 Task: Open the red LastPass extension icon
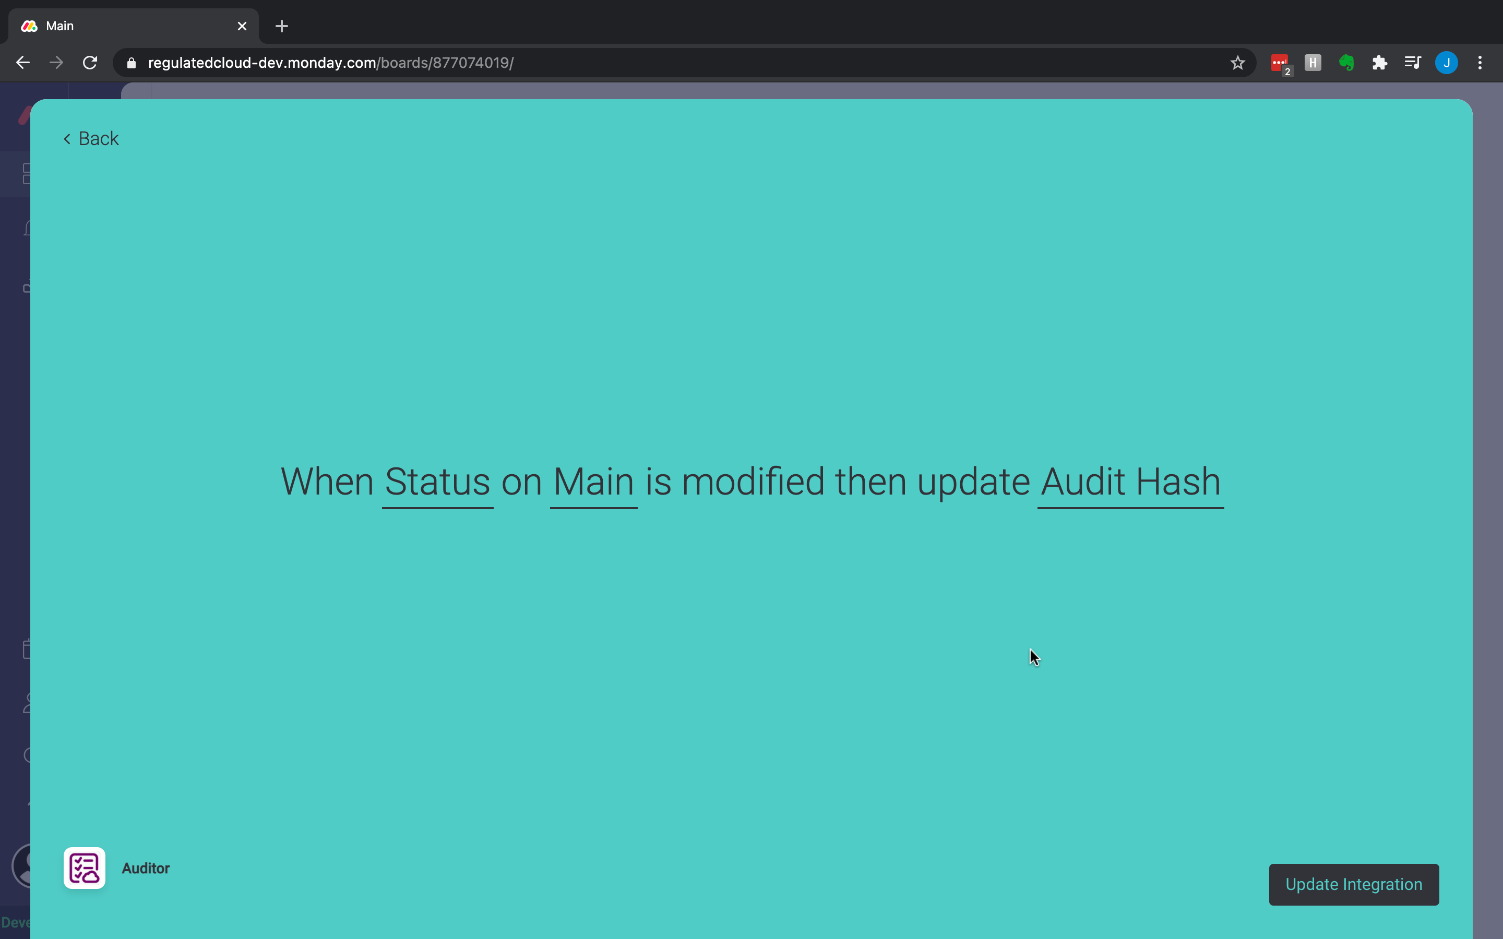coord(1279,63)
